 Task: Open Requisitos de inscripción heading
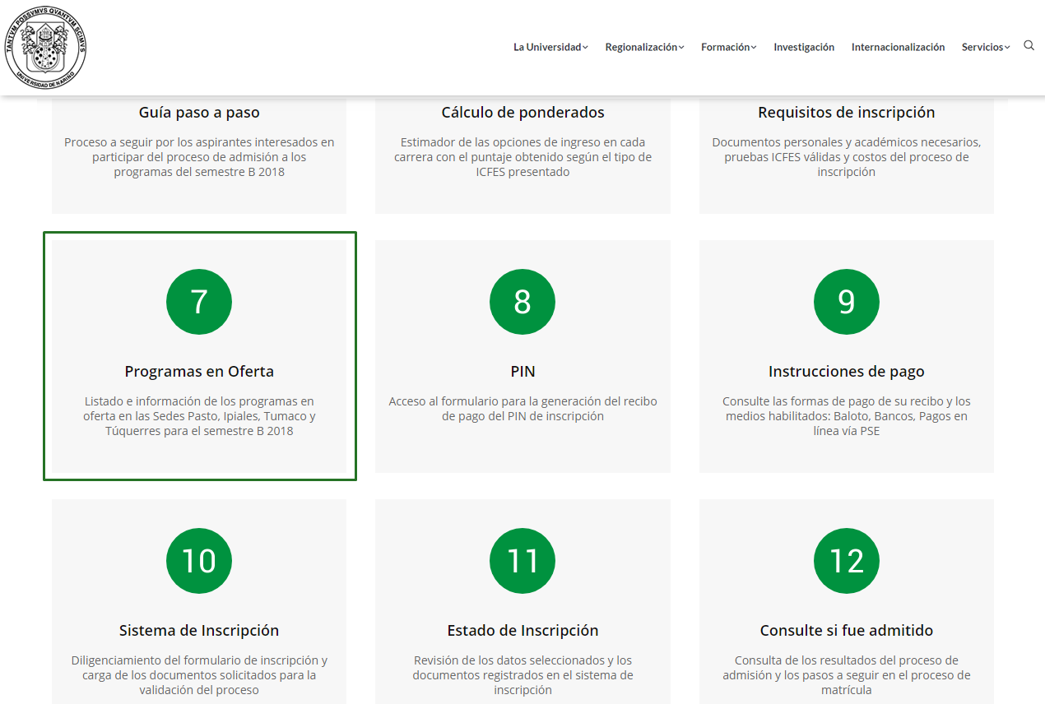tap(847, 112)
